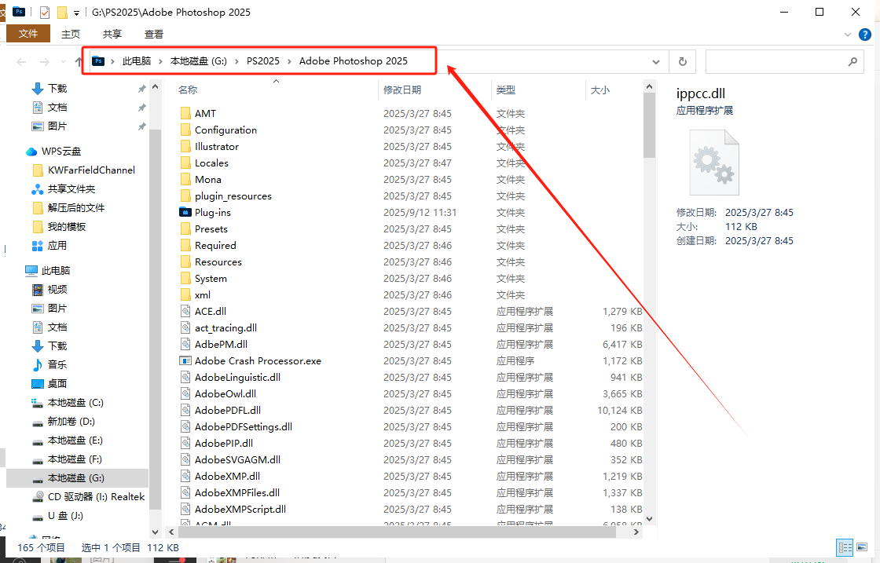
Task: Click Adobe Photoshop 2025 breadcrumb segment
Action: pyautogui.click(x=354, y=61)
